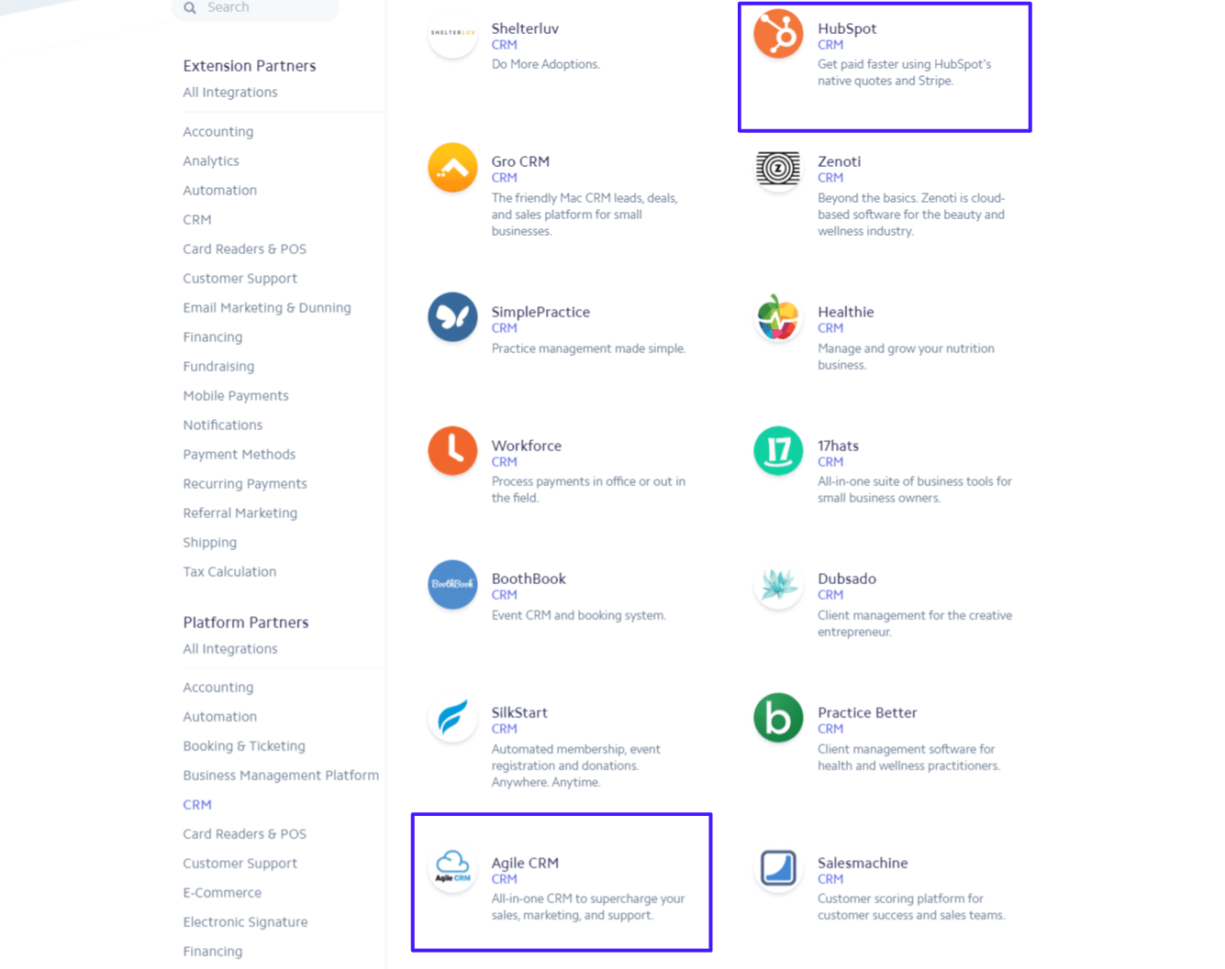Select Shipping category in sidebar

coord(210,543)
